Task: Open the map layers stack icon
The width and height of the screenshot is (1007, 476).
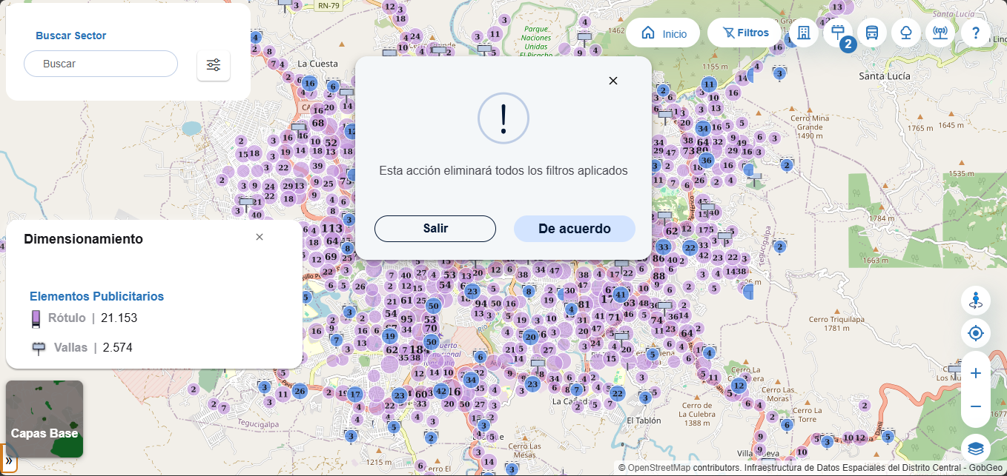Action: pos(976,449)
